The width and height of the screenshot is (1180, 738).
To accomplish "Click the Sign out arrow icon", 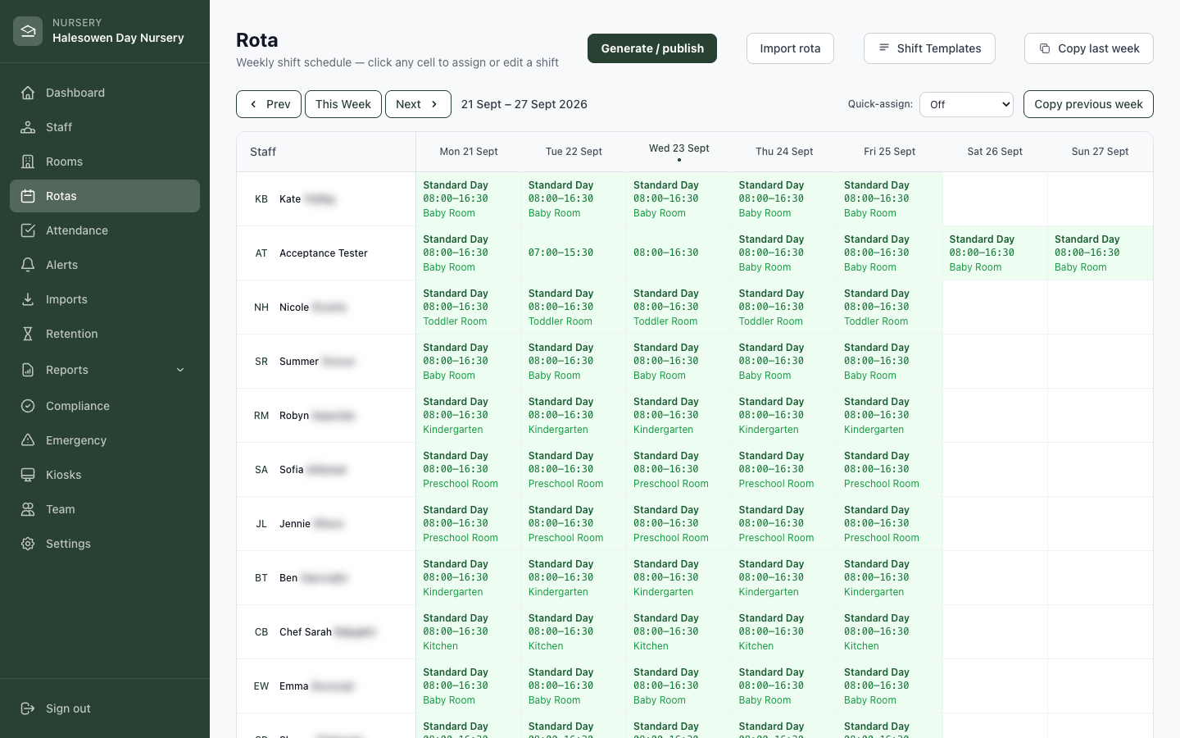I will pyautogui.click(x=28, y=708).
